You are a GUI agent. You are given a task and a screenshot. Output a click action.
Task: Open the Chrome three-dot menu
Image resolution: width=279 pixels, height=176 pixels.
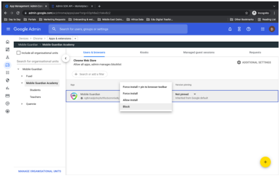point(274,13)
